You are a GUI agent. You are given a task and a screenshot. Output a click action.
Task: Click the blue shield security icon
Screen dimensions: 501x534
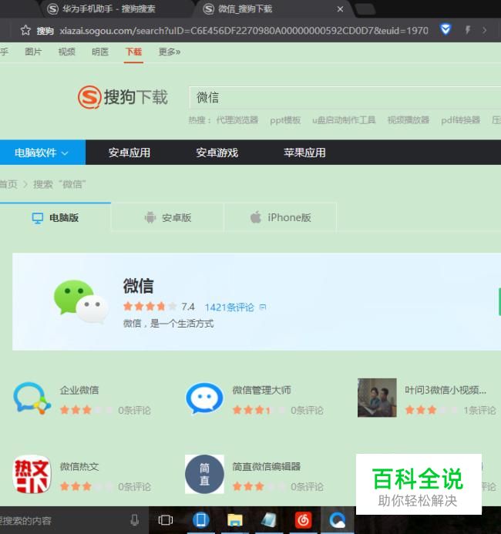click(446, 30)
